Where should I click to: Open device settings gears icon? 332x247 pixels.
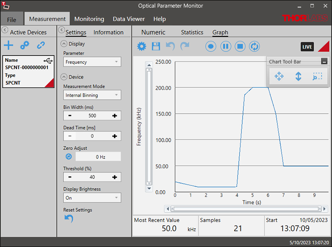click(x=25, y=45)
